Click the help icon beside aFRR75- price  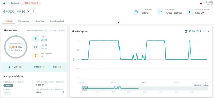point(63,92)
